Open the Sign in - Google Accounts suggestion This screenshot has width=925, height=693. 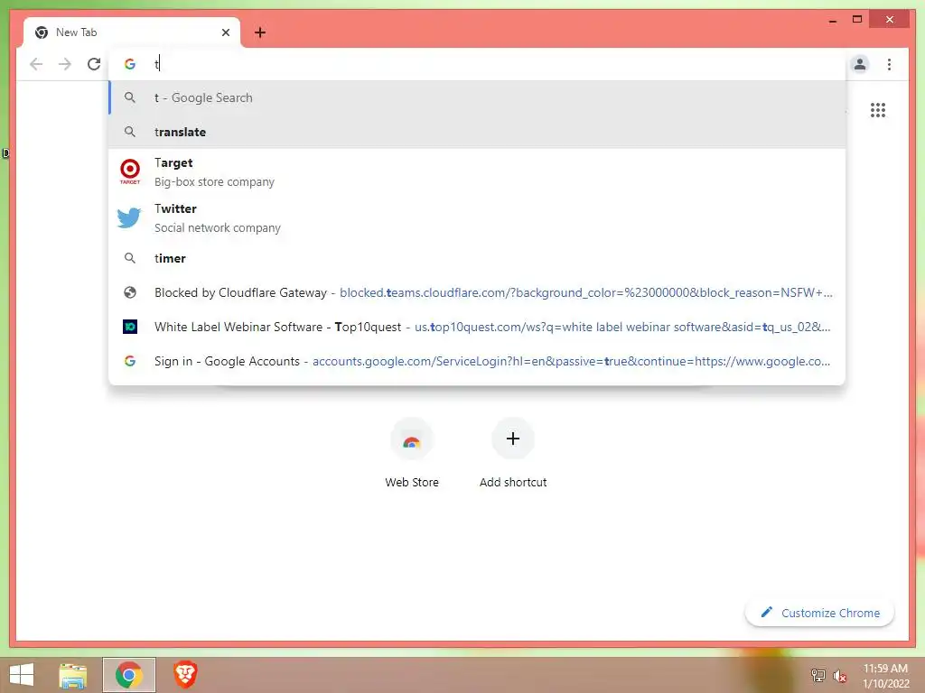pyautogui.click(x=477, y=361)
